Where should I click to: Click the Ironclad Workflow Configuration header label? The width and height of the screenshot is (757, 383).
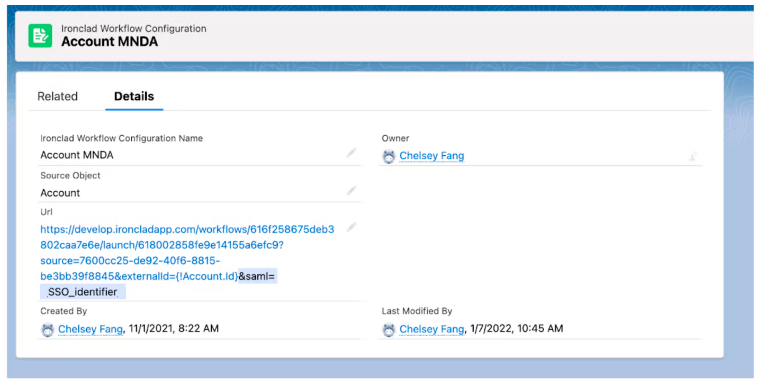pyautogui.click(x=134, y=28)
